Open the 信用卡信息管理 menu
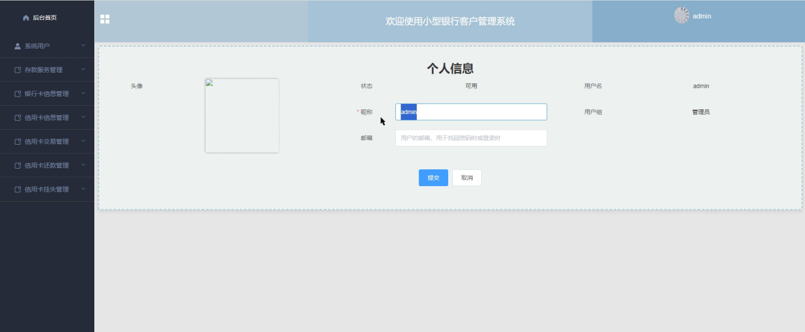 tap(47, 118)
